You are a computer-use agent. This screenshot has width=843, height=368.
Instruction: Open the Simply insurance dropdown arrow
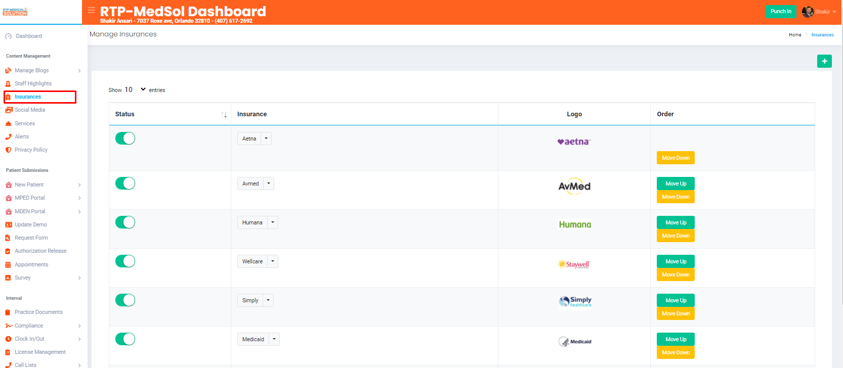point(268,300)
